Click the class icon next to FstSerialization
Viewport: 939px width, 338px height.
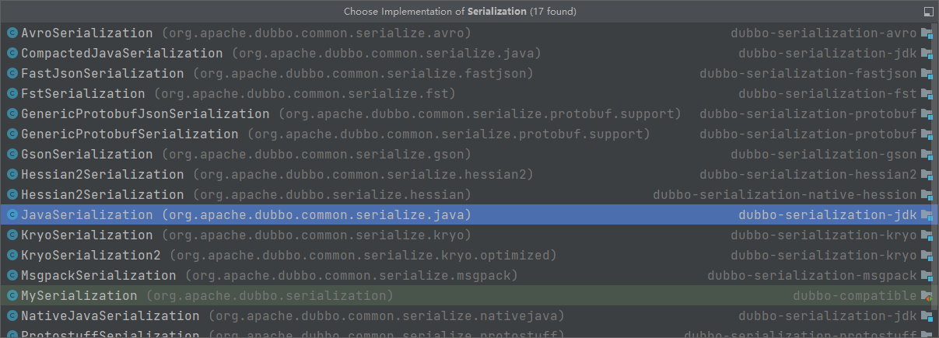pos(12,94)
